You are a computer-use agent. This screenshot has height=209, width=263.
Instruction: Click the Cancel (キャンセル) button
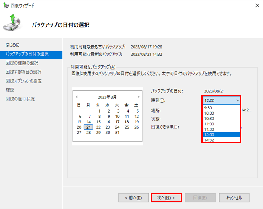[234, 198]
